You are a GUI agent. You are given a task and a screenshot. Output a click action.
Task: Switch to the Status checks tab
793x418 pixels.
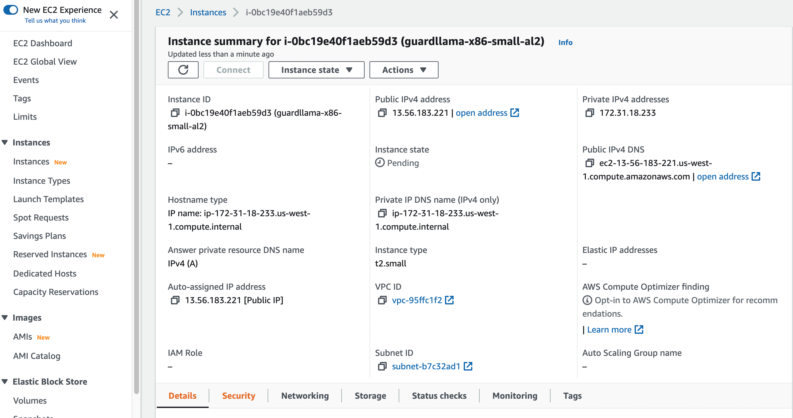tap(439, 396)
